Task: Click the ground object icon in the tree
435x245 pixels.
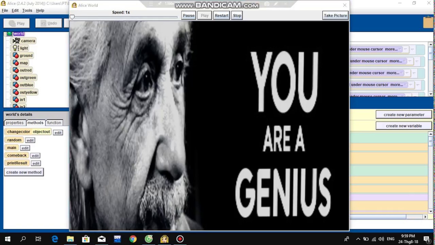Action: click(16, 55)
